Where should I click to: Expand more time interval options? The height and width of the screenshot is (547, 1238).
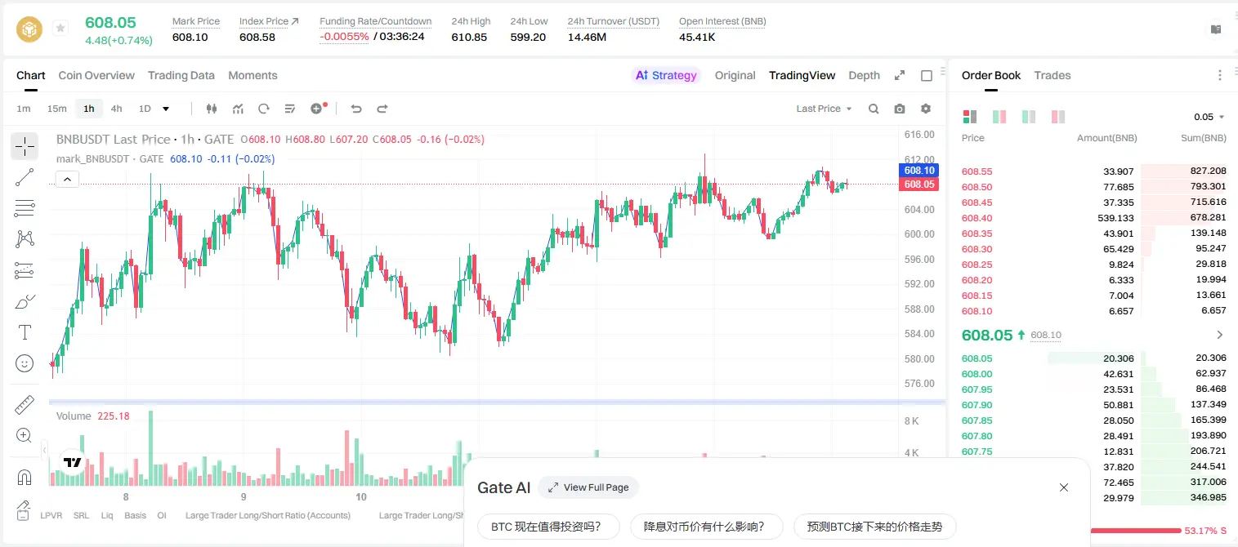(166, 109)
